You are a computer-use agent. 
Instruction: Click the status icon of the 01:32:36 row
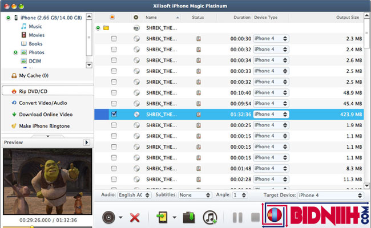point(199,115)
